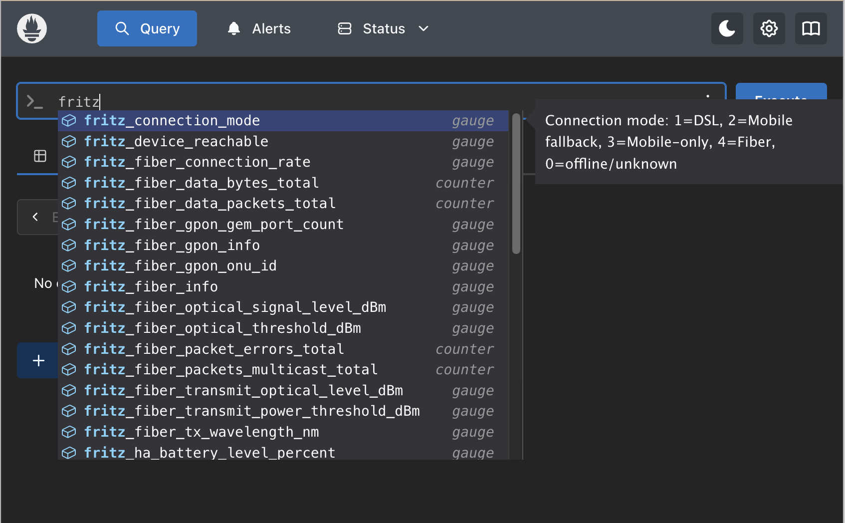845x523 pixels.
Task: Click cube icon beside fritz_device_reachable
Action: [69, 142]
